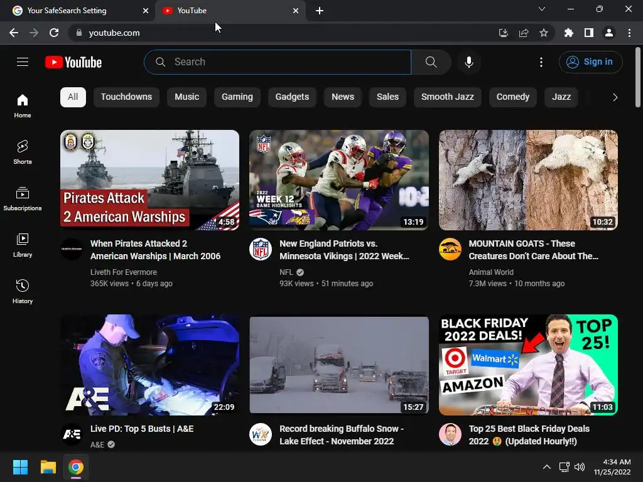Select the All category chip
Screen dimensions: 643x482
point(73,97)
